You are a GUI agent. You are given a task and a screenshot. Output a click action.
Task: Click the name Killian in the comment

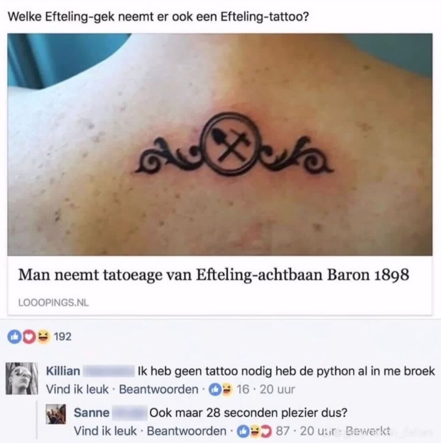click(63, 371)
